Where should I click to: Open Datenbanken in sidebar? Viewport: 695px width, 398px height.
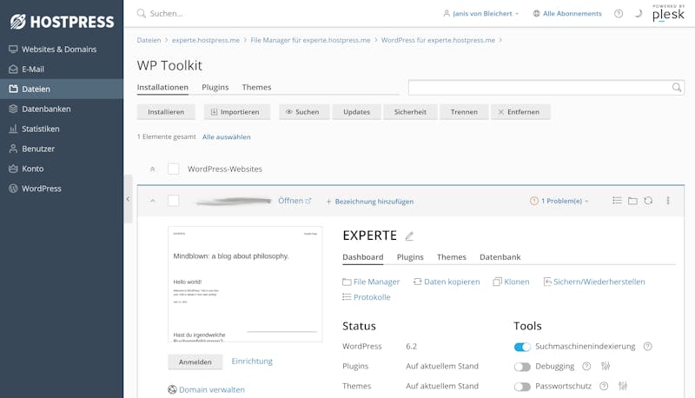click(62, 109)
